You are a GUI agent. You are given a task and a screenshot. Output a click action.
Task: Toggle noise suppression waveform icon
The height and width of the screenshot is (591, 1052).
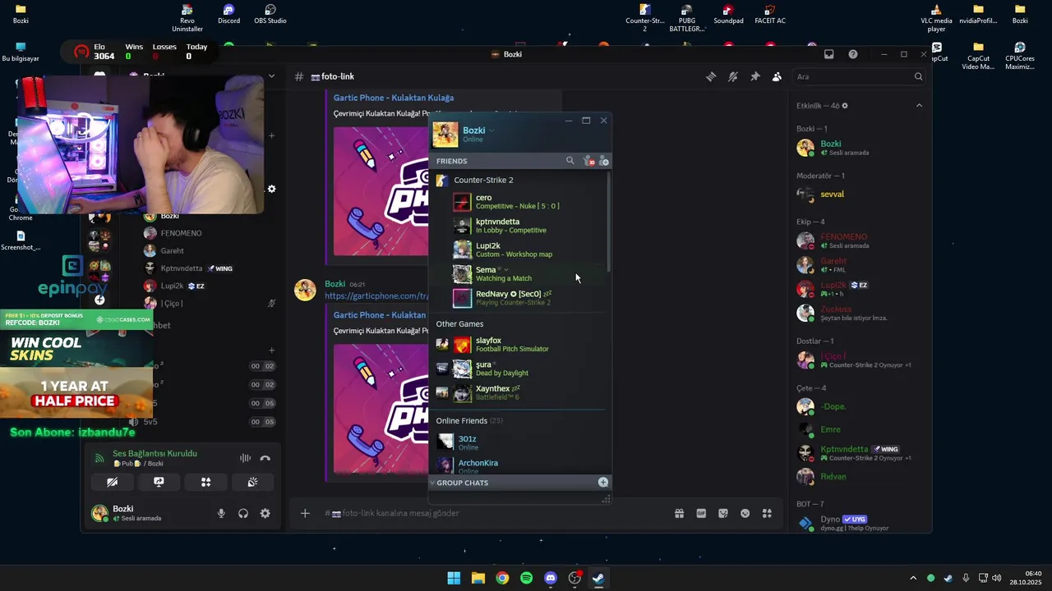245,458
